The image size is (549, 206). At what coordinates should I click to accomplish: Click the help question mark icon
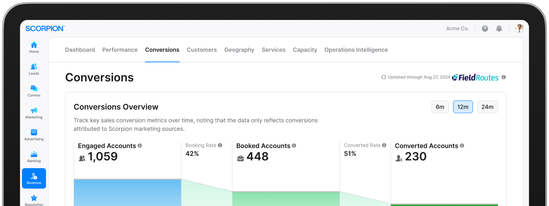click(485, 29)
